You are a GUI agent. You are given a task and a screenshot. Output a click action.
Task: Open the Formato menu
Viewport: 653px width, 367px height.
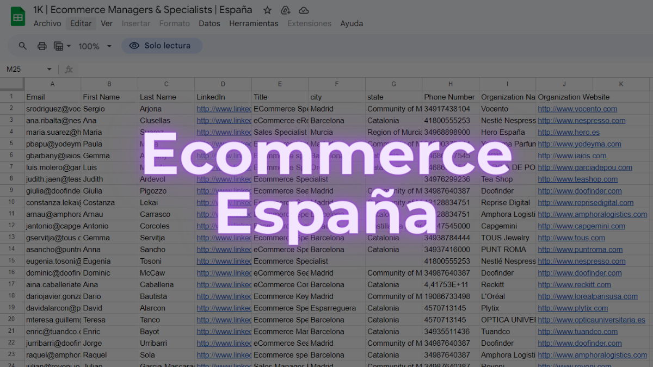(x=175, y=23)
